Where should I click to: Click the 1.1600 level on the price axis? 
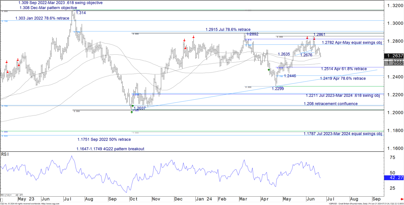[395, 148]
